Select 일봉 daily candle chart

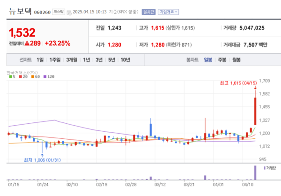[208, 60]
